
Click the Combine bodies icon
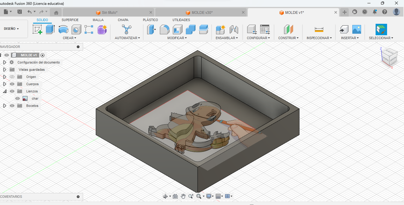(x=190, y=30)
